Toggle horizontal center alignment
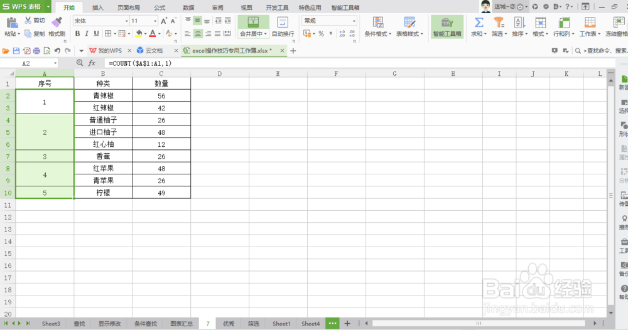Viewport: 628px width, 330px height. (x=198, y=34)
